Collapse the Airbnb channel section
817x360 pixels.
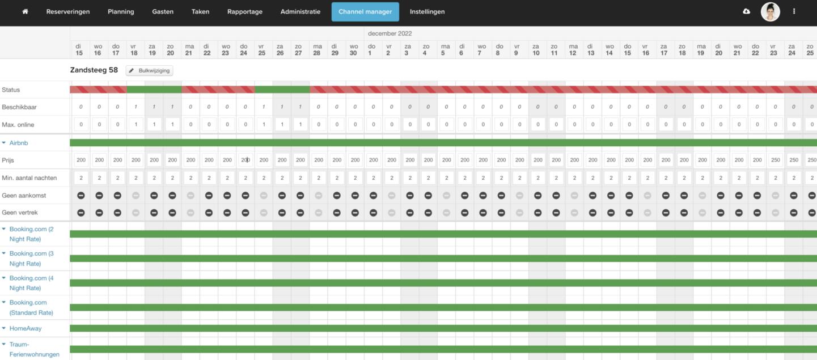coord(4,143)
